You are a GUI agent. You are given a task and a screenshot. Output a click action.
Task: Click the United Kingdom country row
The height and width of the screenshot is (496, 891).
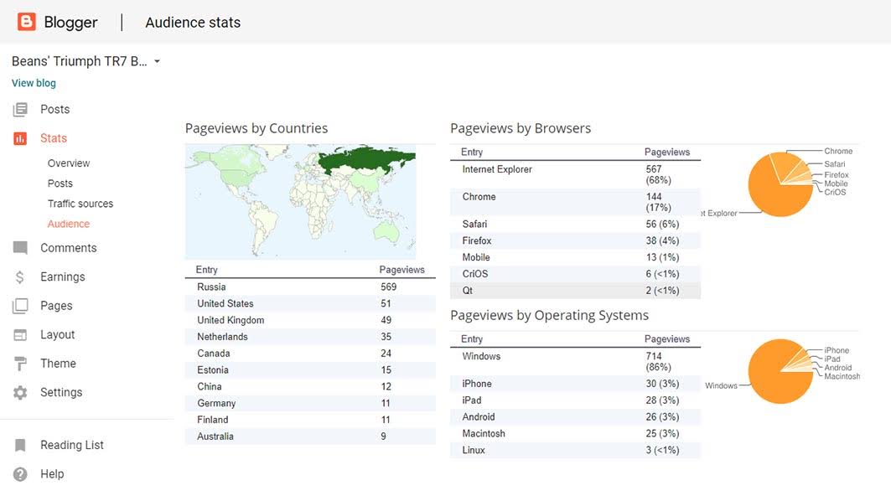pyautogui.click(x=310, y=320)
